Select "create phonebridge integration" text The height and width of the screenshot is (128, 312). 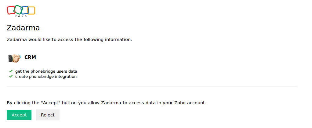[x=46, y=77]
